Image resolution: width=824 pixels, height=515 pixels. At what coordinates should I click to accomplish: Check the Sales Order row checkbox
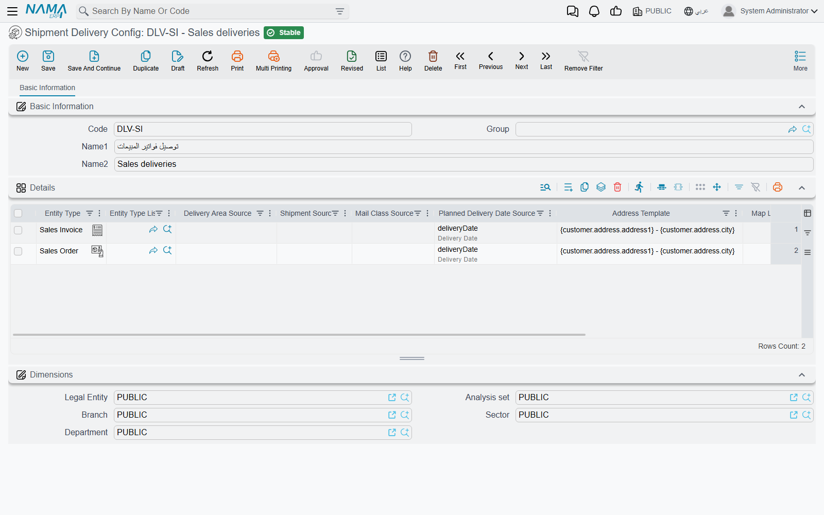pyautogui.click(x=18, y=251)
